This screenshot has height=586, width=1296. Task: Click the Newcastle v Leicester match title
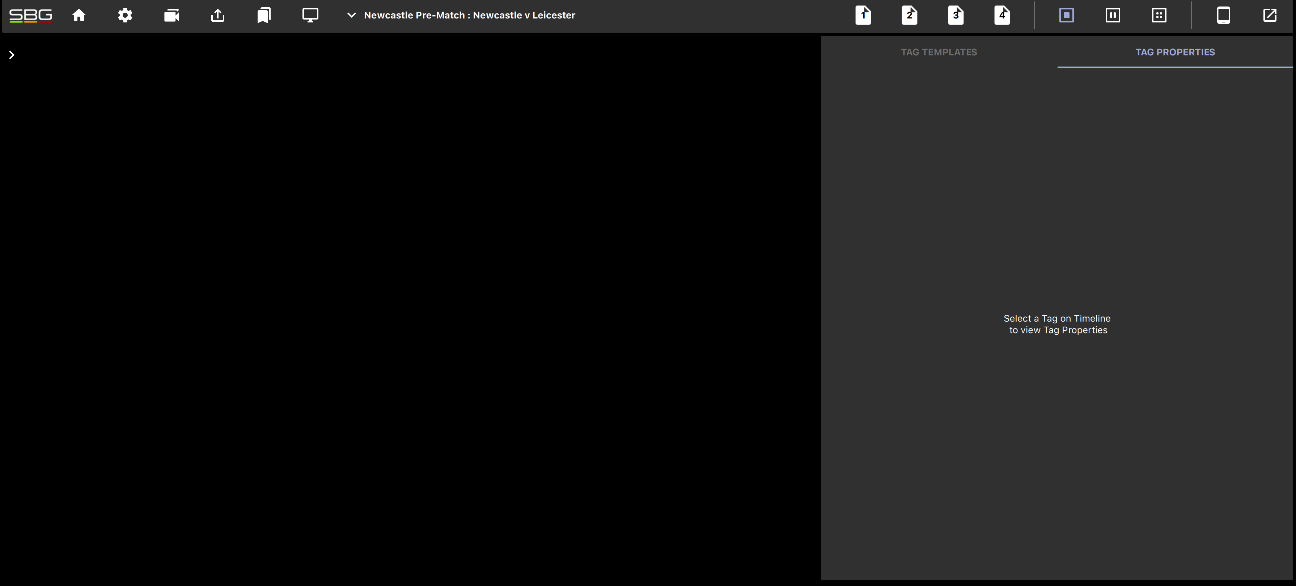coord(470,15)
